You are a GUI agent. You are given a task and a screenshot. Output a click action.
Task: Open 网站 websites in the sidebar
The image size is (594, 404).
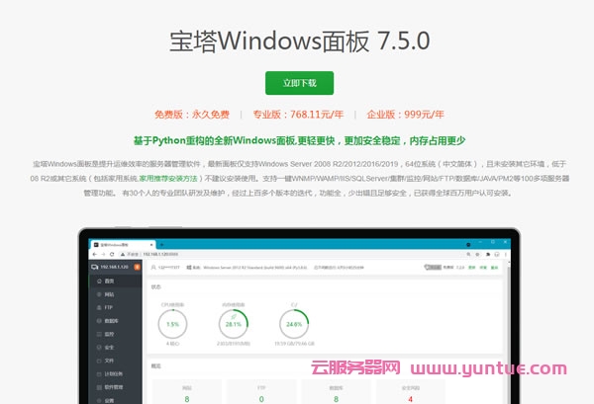[110, 294]
